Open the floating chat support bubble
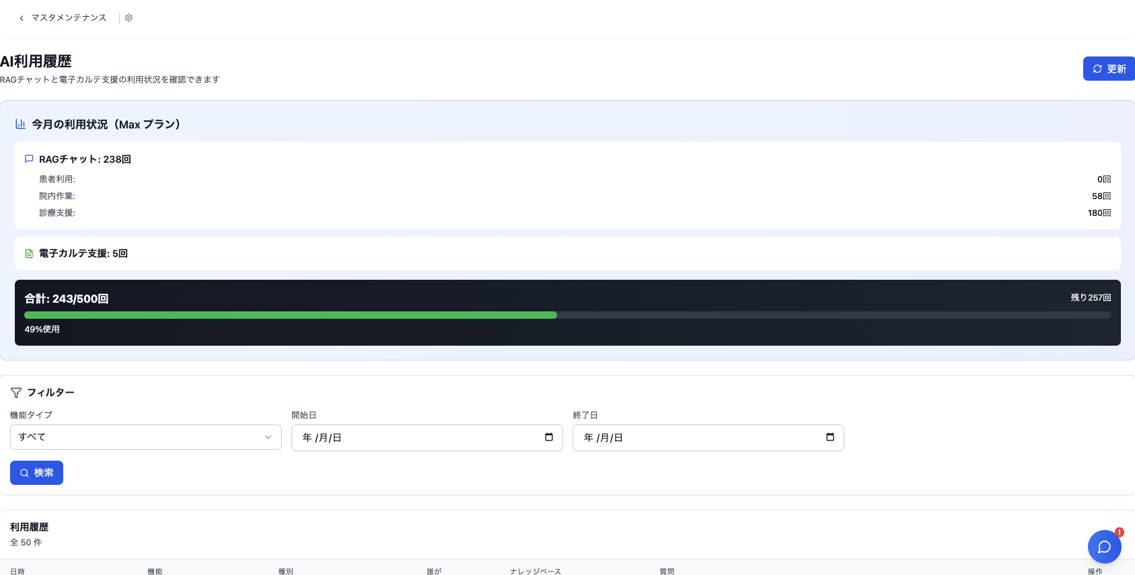This screenshot has height=575, width=1135. pyautogui.click(x=1104, y=547)
